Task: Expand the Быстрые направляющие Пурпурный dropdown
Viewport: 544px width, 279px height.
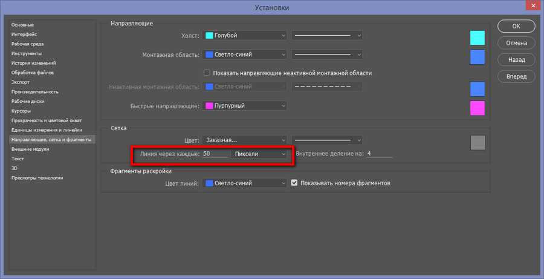Action: pyautogui.click(x=245, y=106)
